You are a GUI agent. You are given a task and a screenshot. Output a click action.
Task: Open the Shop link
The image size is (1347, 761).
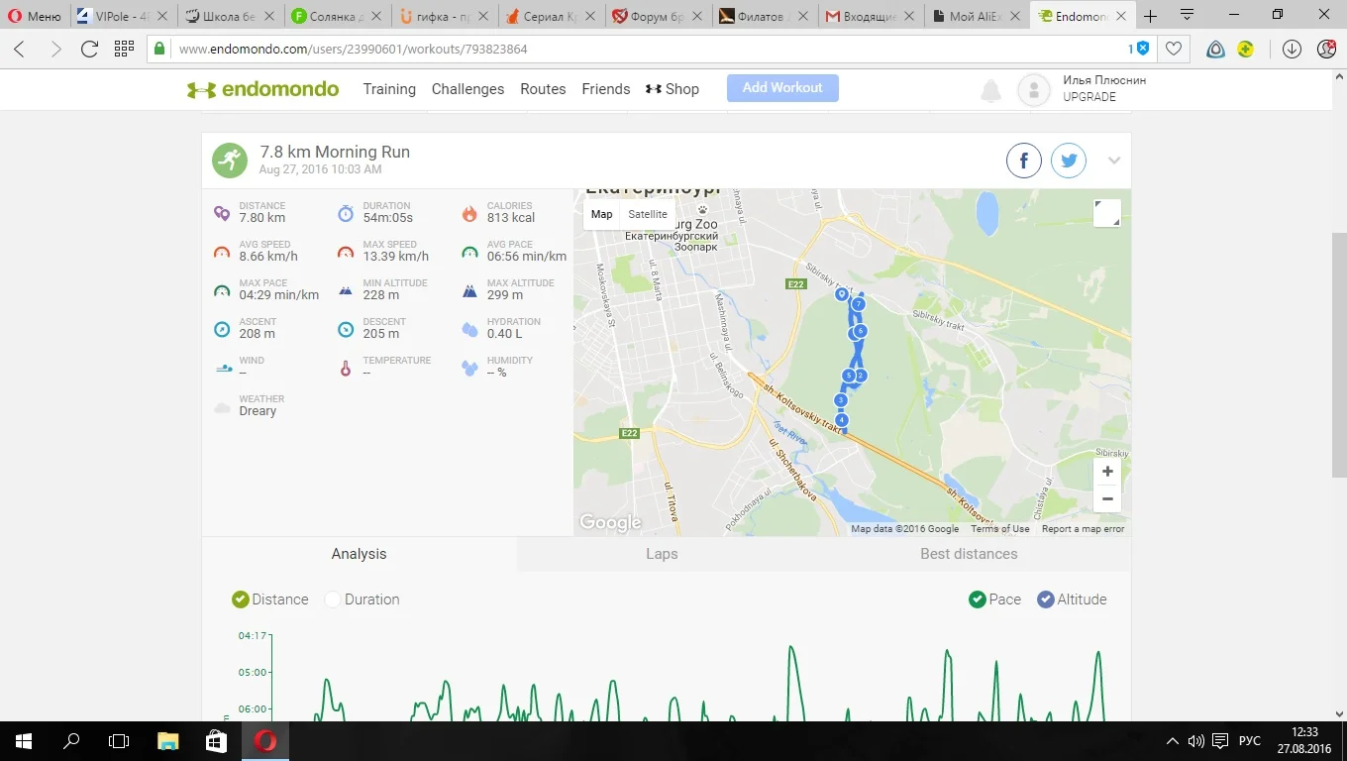pos(673,89)
